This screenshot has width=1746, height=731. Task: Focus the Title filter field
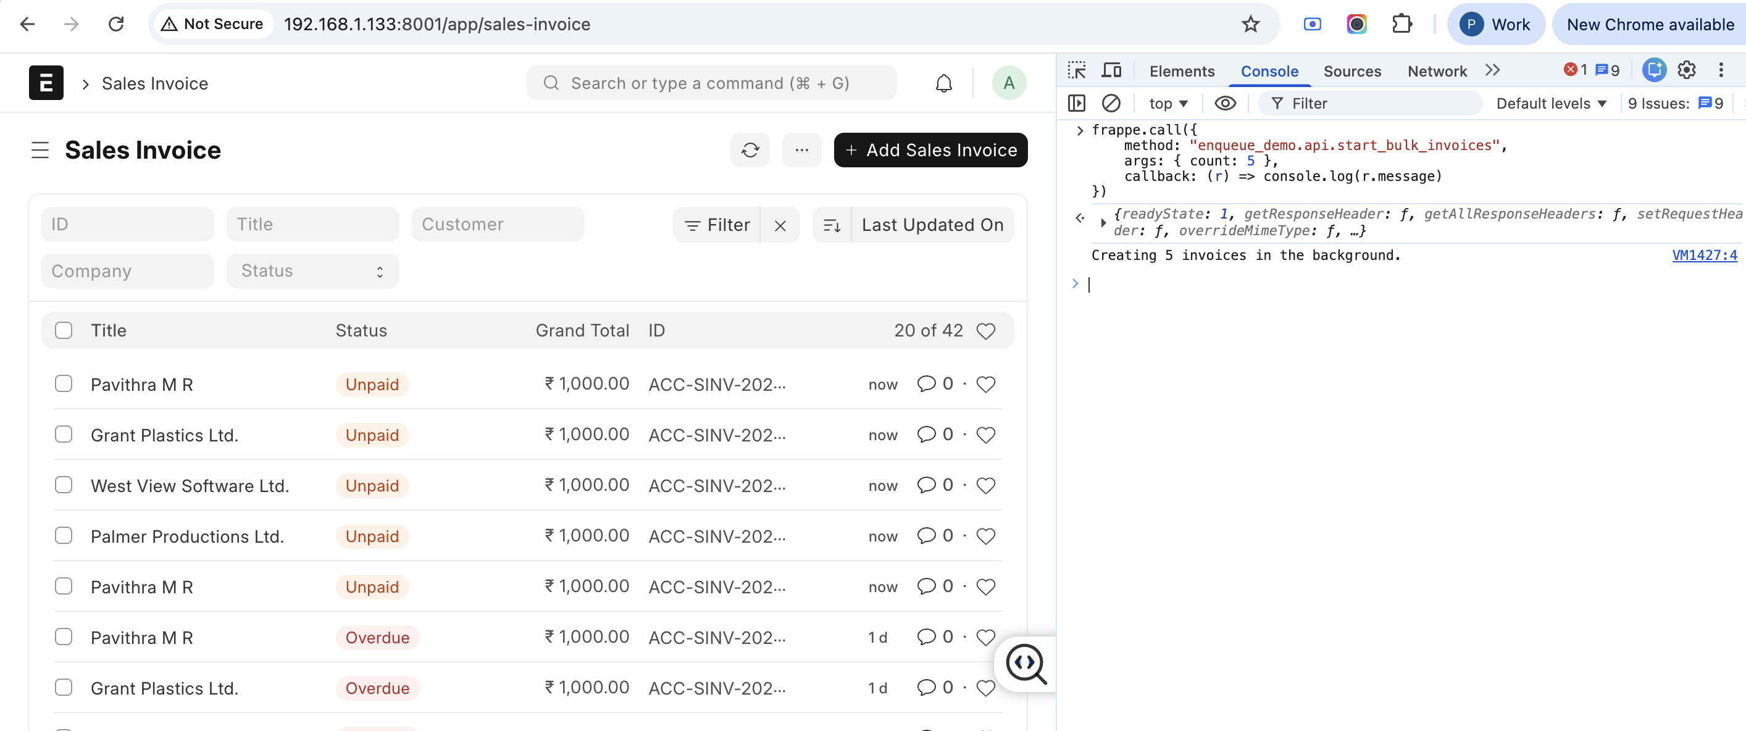(312, 225)
